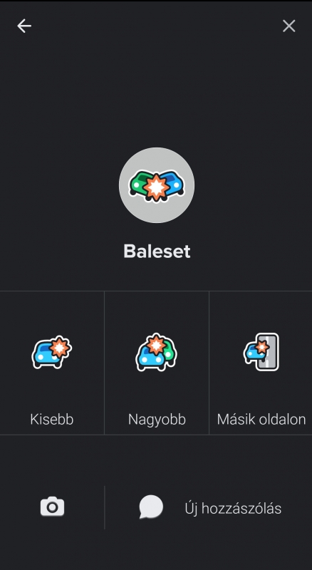Go back using the left arrow
The image size is (312, 570).
[x=24, y=26]
